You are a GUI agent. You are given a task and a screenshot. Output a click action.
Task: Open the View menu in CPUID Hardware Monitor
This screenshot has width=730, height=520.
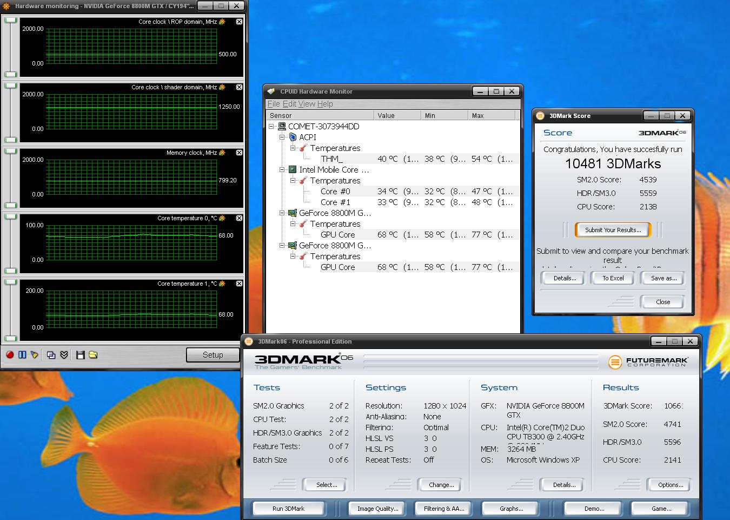click(x=307, y=104)
